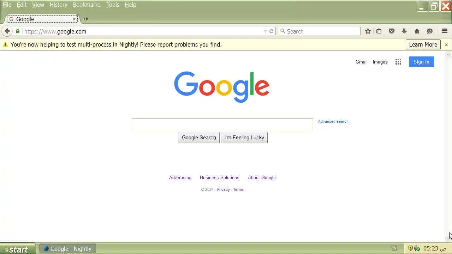Open the Help menu
Screen dimensions: 452x254
point(130,5)
